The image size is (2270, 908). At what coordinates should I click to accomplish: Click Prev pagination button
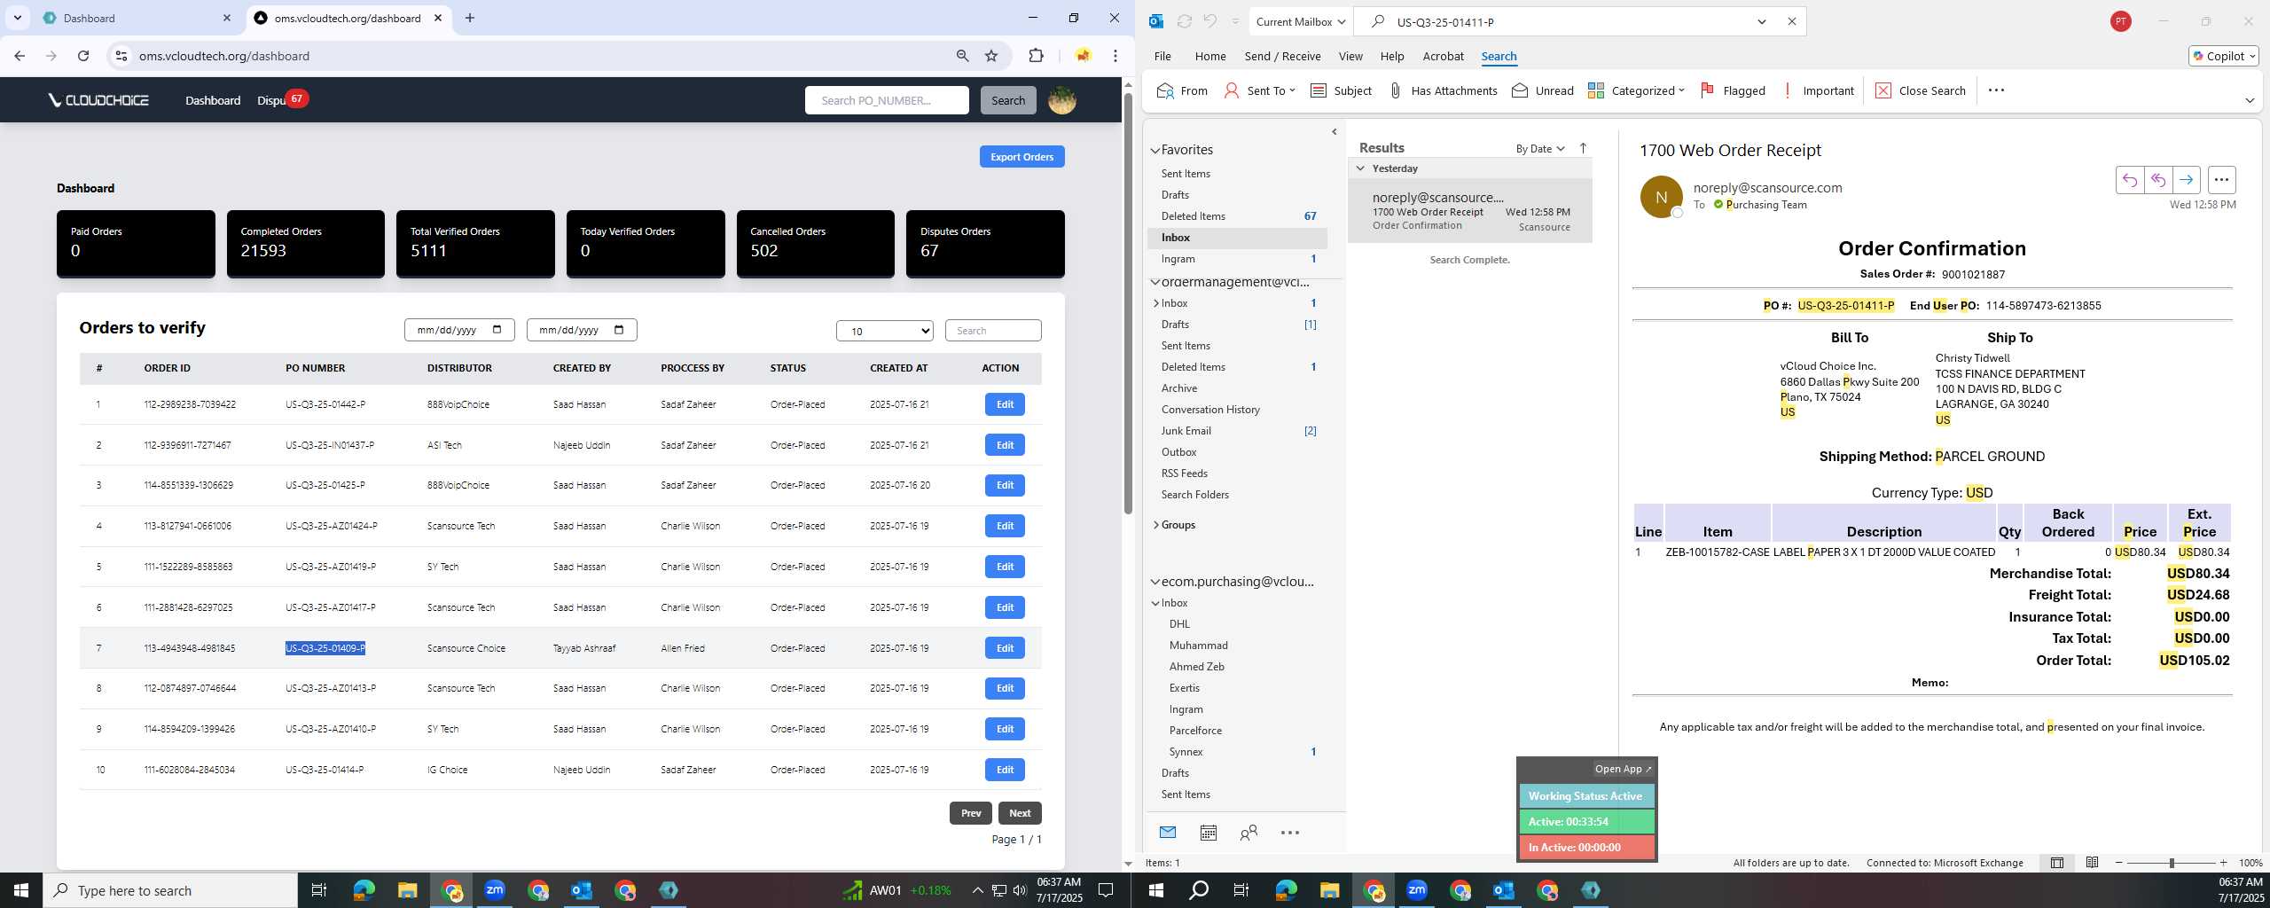click(971, 813)
